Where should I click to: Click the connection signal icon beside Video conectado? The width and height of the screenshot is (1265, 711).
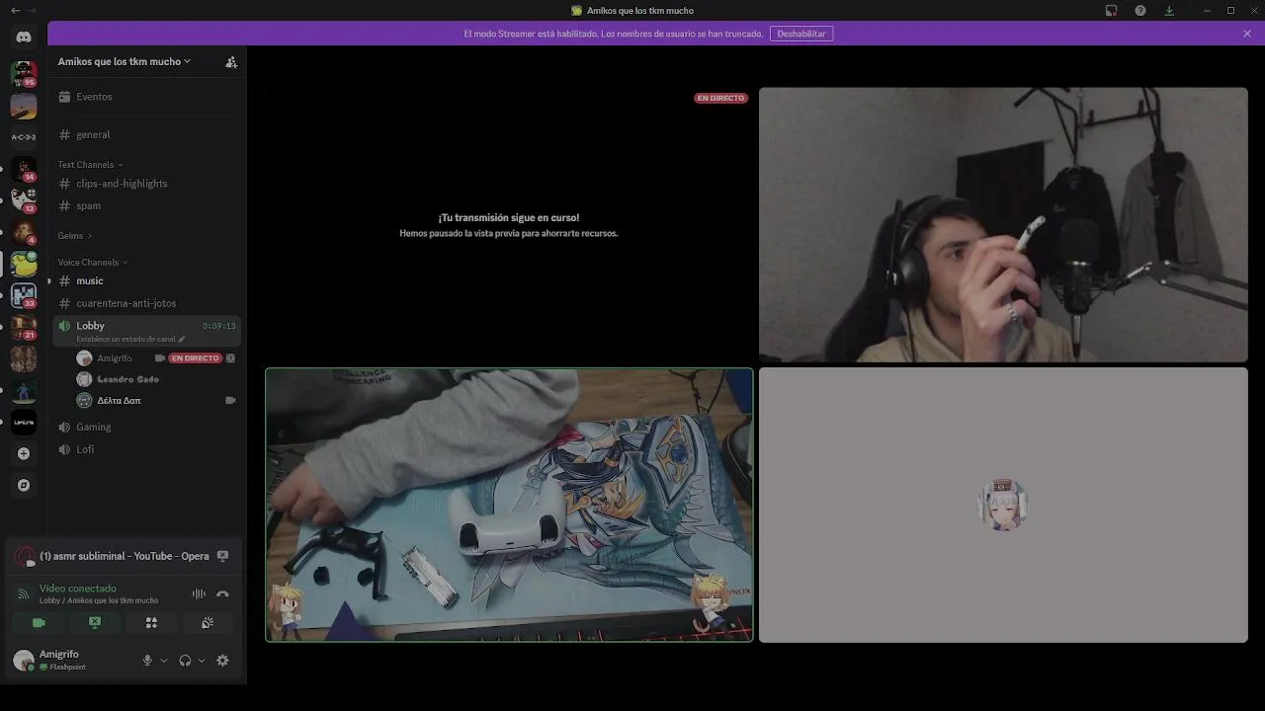(24, 593)
